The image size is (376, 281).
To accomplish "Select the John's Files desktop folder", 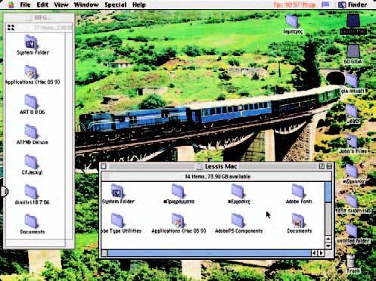I will [353, 144].
